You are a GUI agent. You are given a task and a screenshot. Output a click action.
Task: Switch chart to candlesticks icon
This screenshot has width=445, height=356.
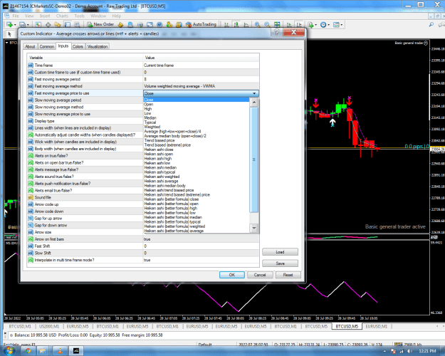click(236, 25)
